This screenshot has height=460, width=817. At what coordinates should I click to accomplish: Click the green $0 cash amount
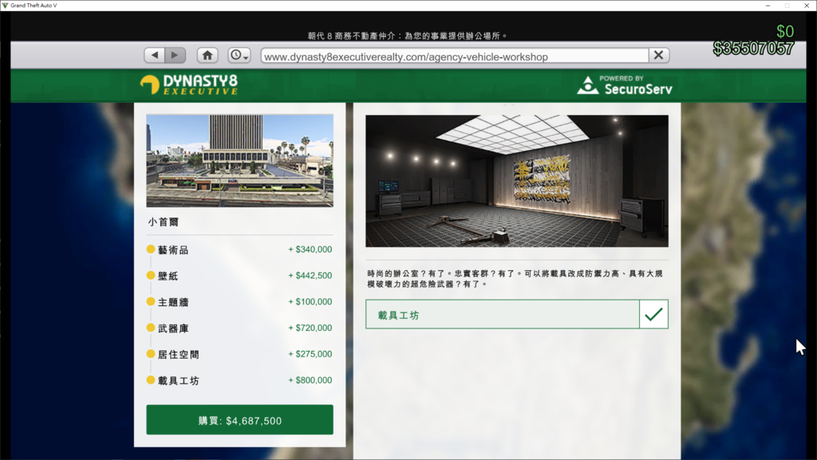point(785,31)
